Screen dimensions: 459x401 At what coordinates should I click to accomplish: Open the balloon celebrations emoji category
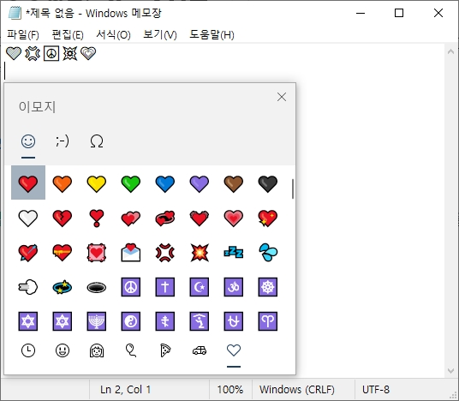131,350
